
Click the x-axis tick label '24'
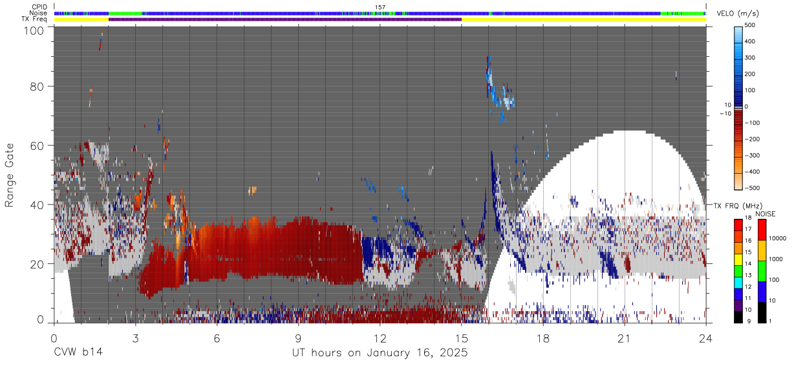coord(706,338)
